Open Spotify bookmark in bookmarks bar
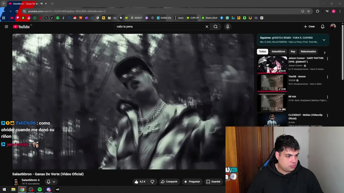Image resolution: width=344 pixels, height=193 pixels. click(58, 18)
